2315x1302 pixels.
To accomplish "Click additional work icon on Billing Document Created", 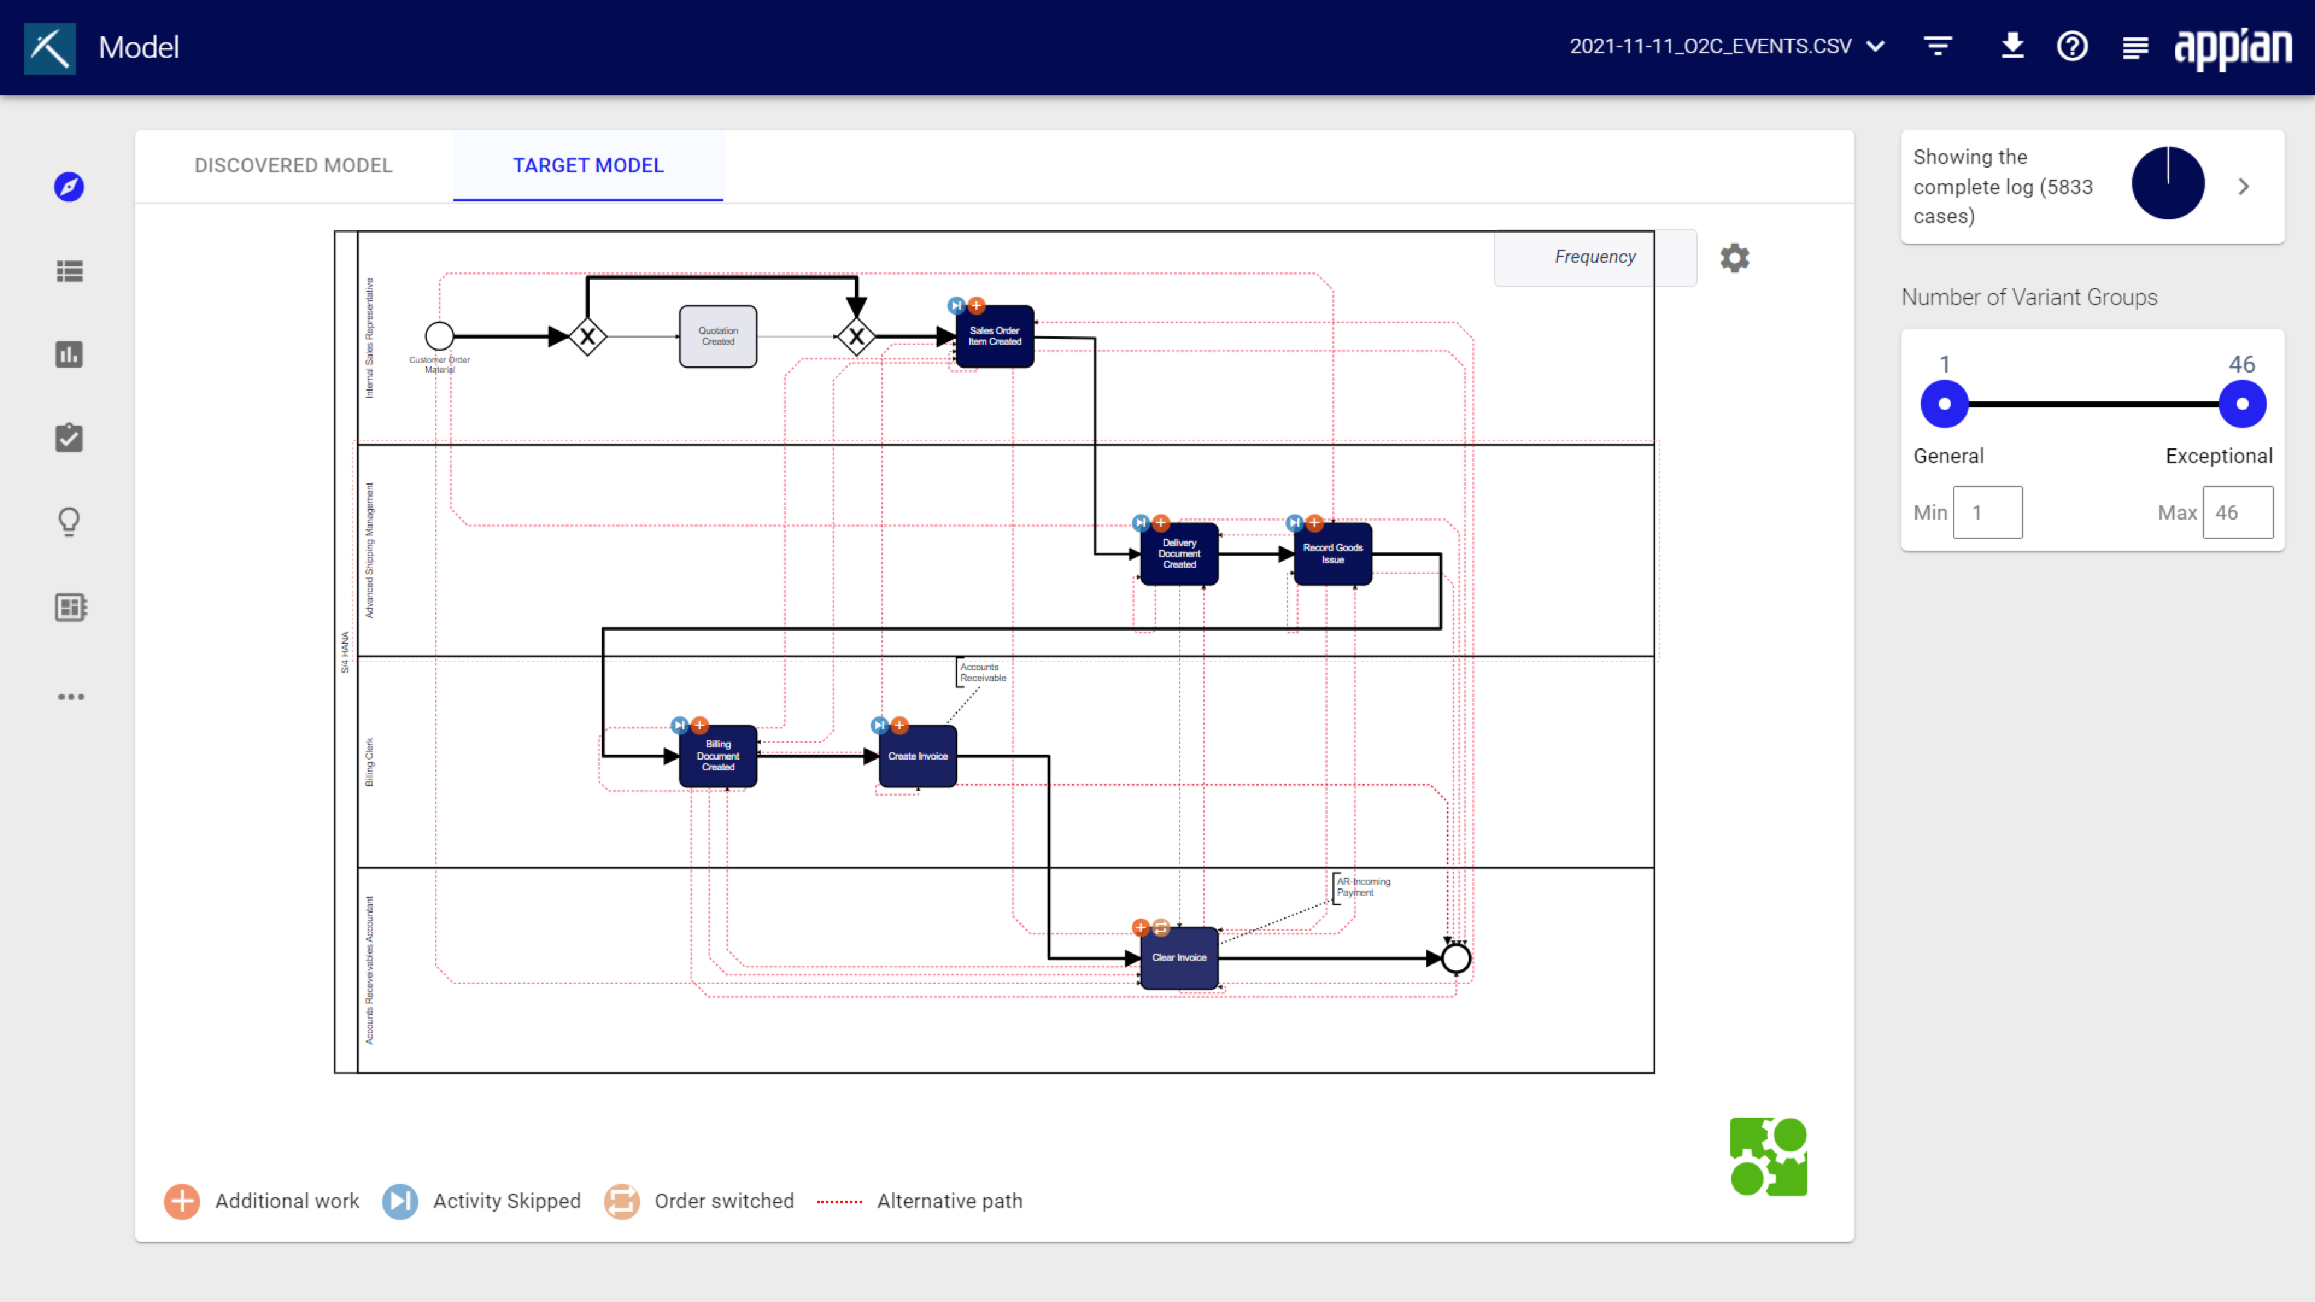I will click(x=699, y=725).
